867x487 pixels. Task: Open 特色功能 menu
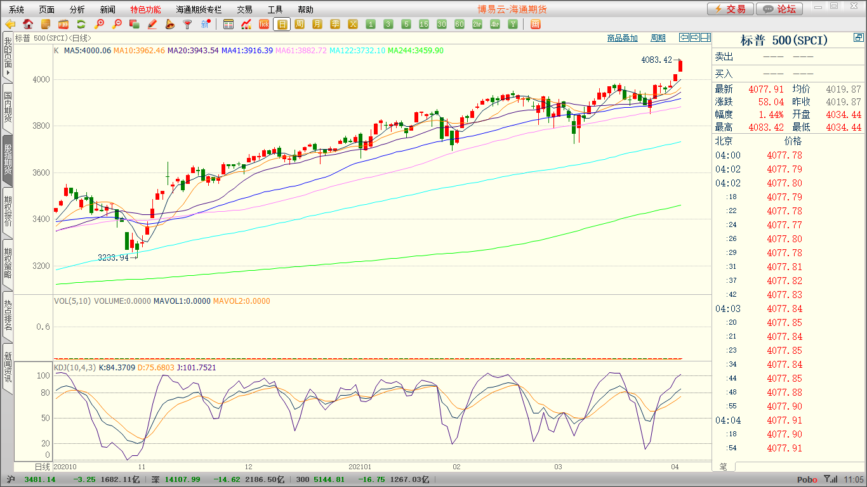(145, 10)
